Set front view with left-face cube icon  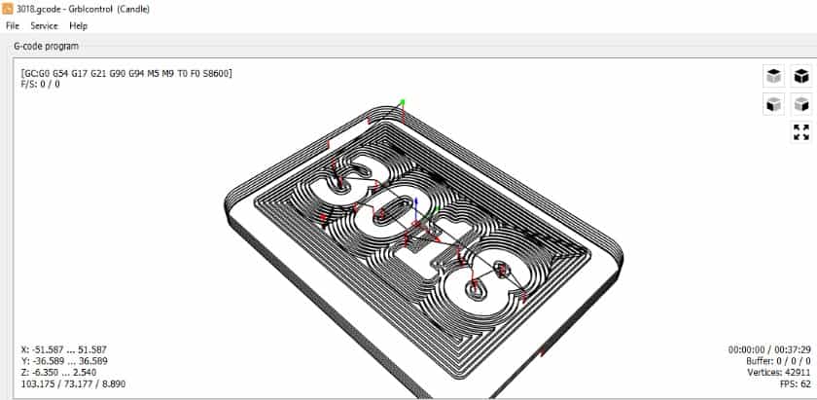coord(774,104)
